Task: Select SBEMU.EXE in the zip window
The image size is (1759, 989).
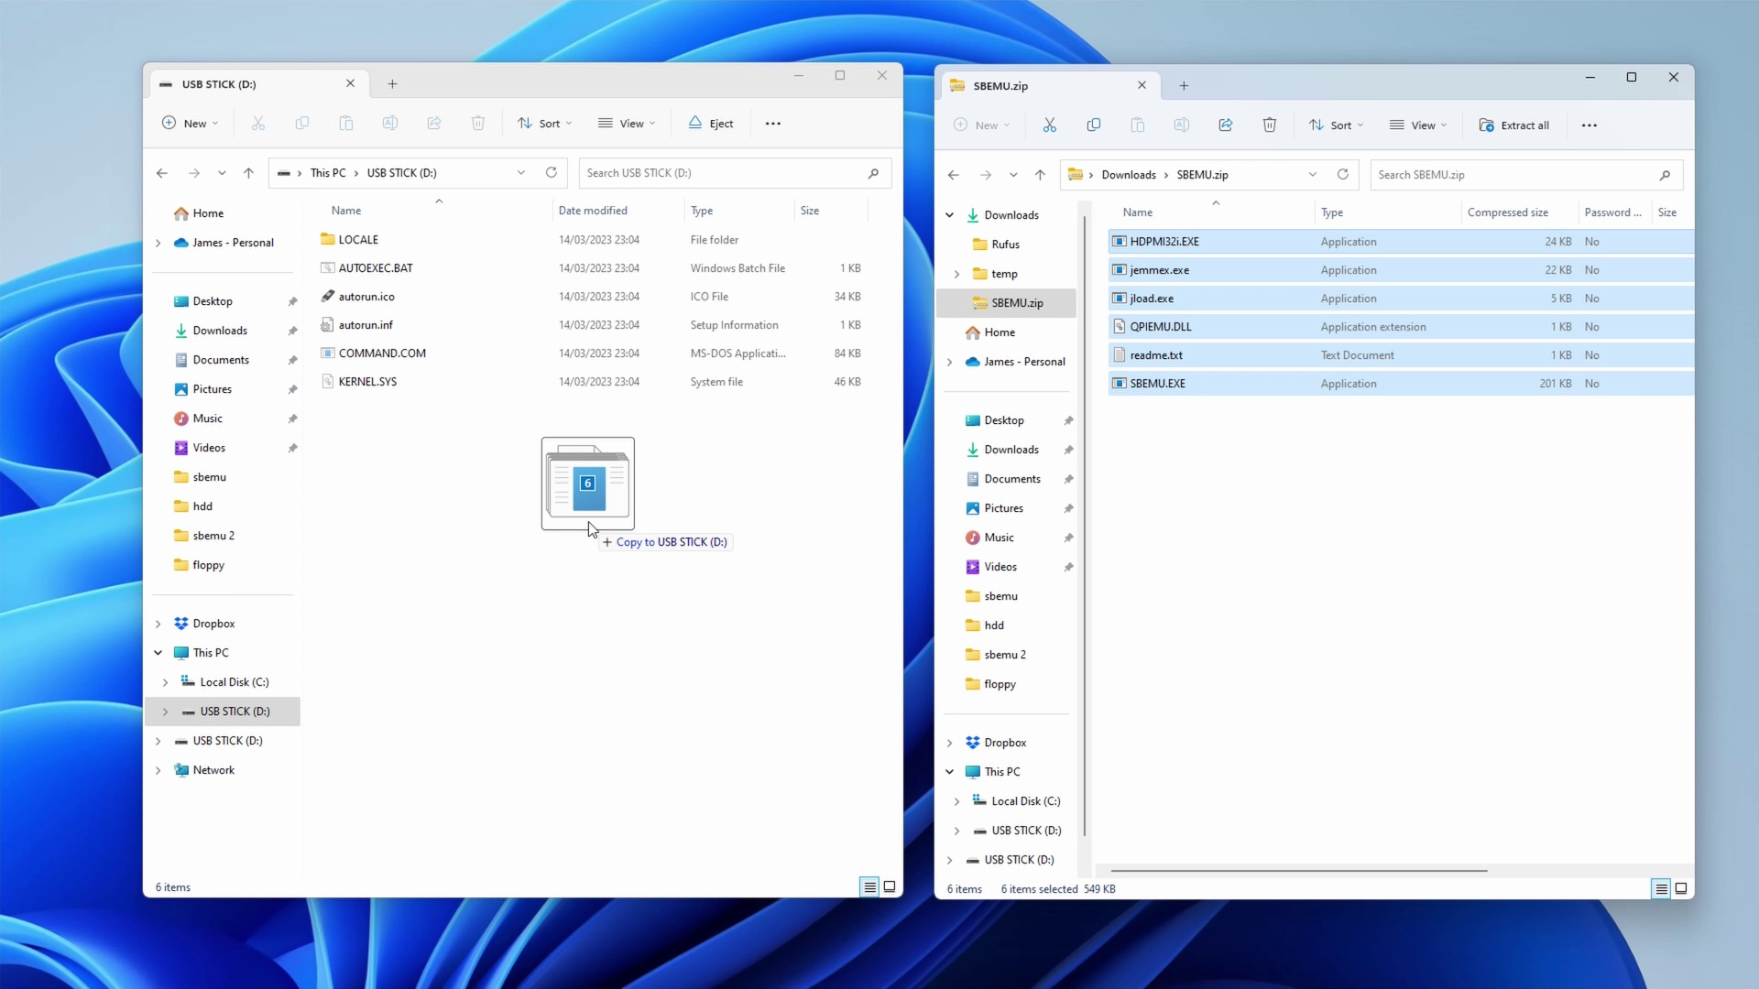Action: click(x=1401, y=384)
